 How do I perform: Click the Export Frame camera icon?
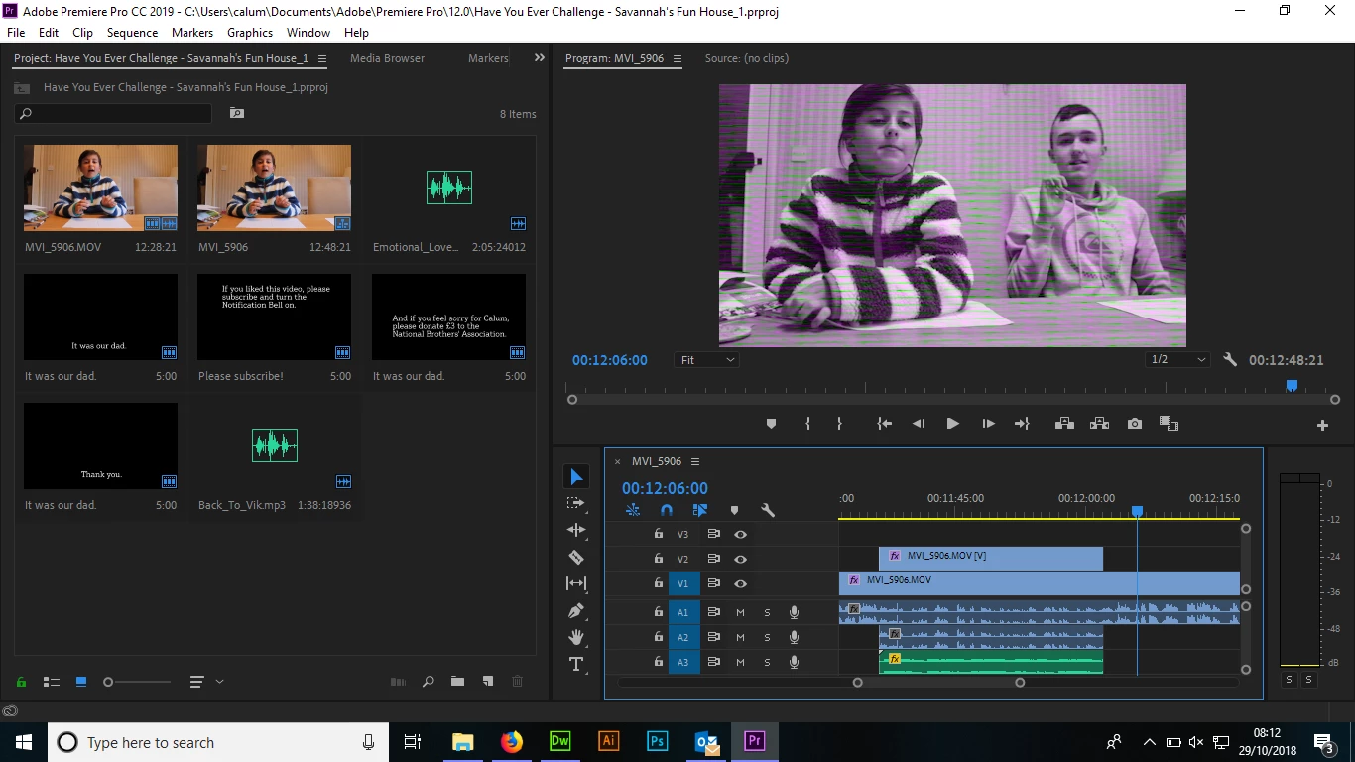[1135, 424]
